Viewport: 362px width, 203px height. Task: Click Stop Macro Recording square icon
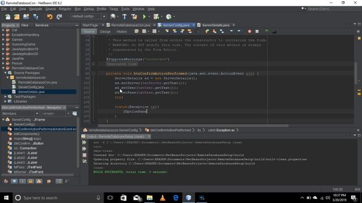(257, 32)
